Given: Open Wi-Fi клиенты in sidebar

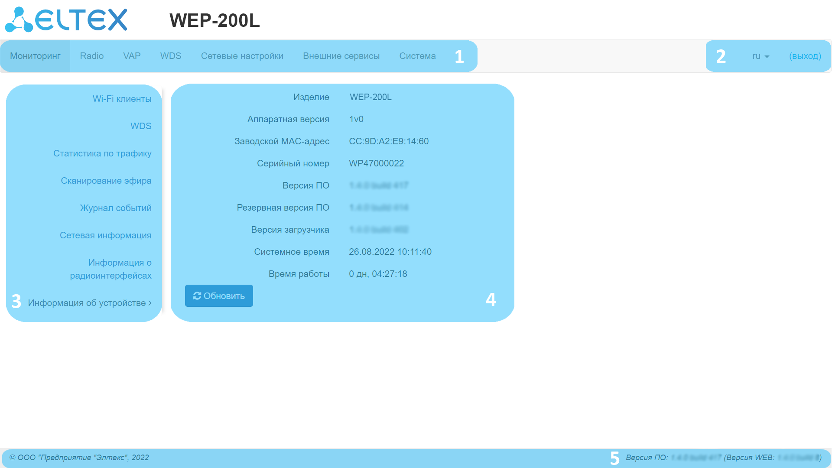Looking at the screenshot, I should 122,99.
